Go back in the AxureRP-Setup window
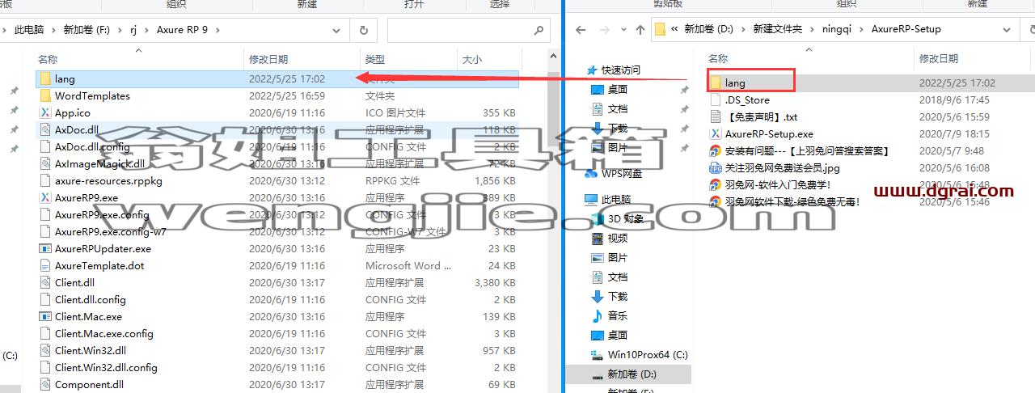The width and height of the screenshot is (1035, 393). coord(580,29)
